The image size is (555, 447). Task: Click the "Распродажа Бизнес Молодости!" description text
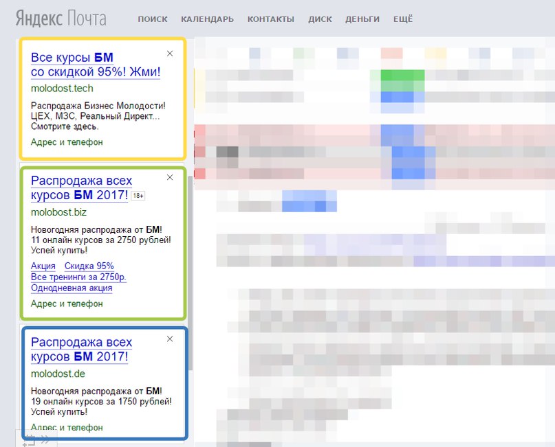click(98, 106)
